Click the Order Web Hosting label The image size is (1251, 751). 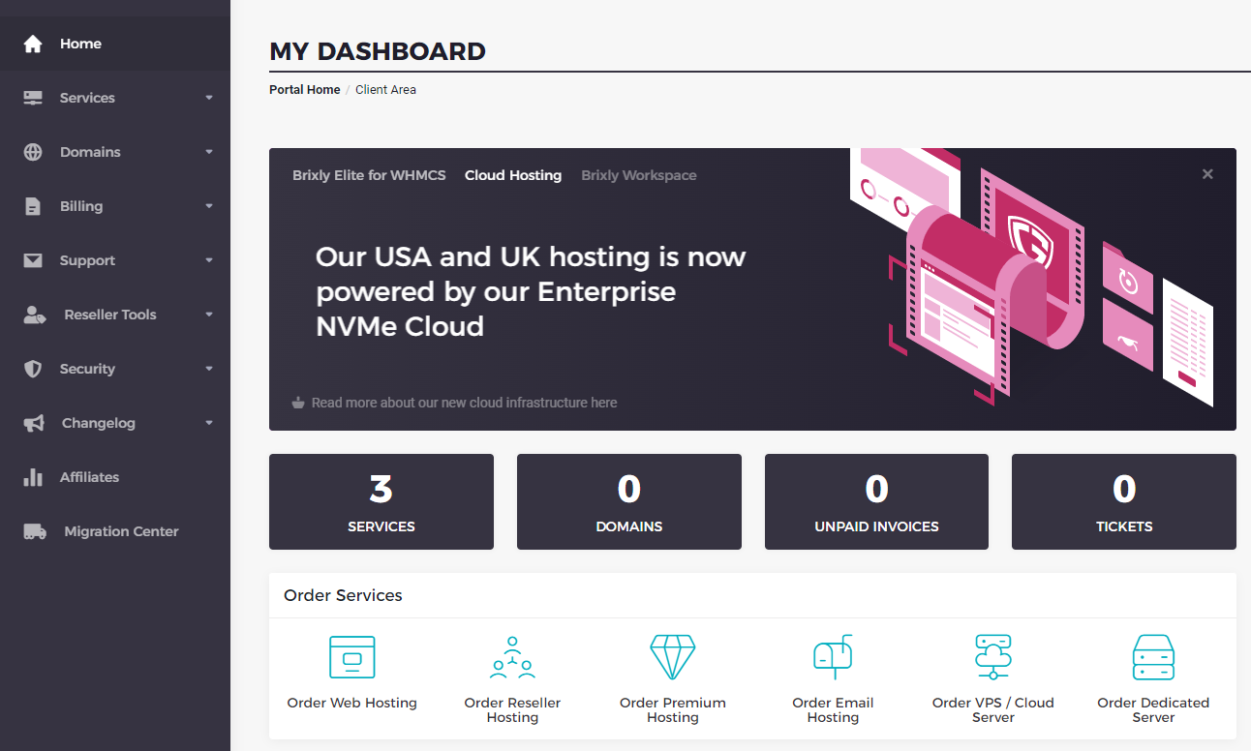tap(352, 703)
